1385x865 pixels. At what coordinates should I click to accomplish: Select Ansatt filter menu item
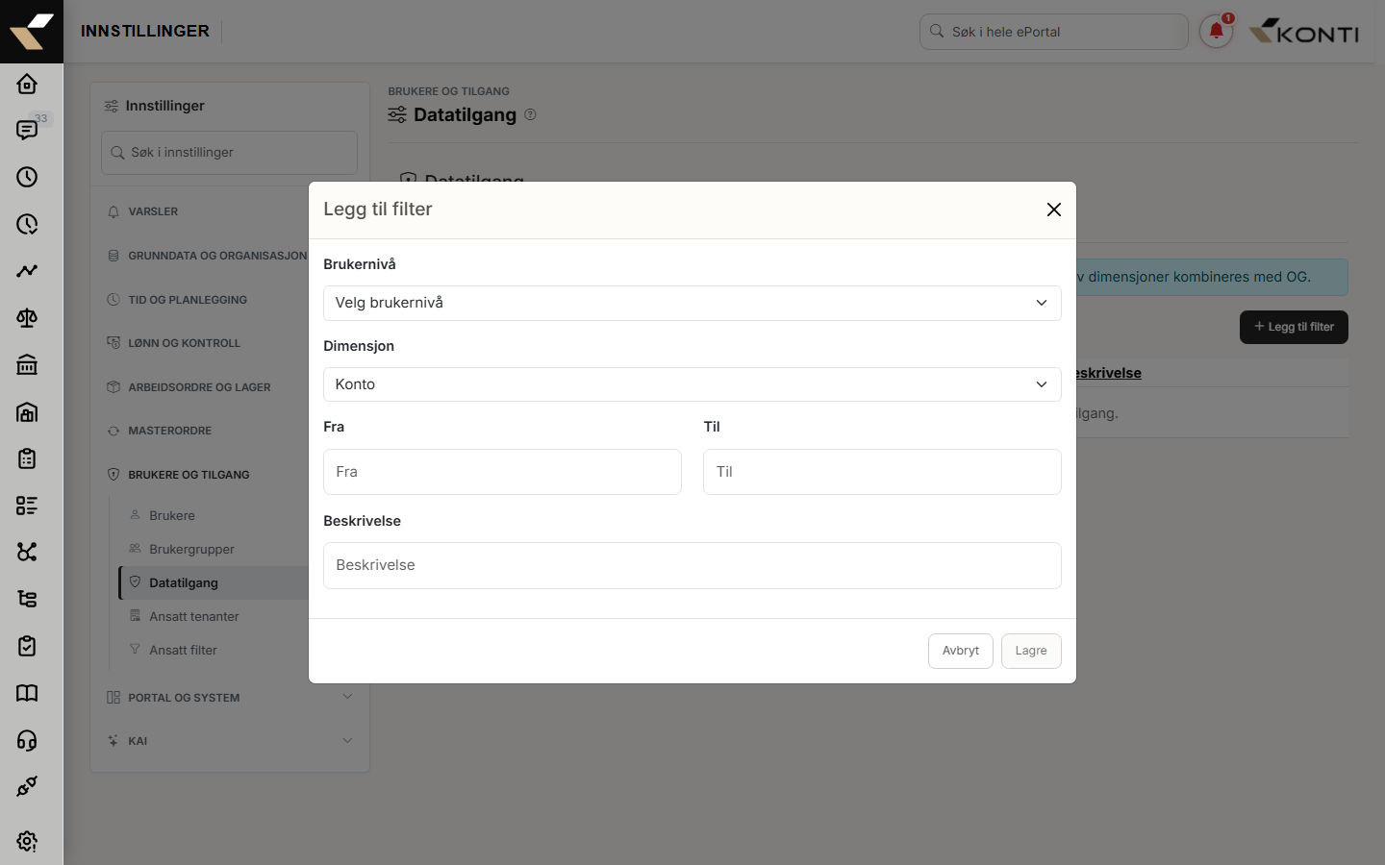(183, 650)
